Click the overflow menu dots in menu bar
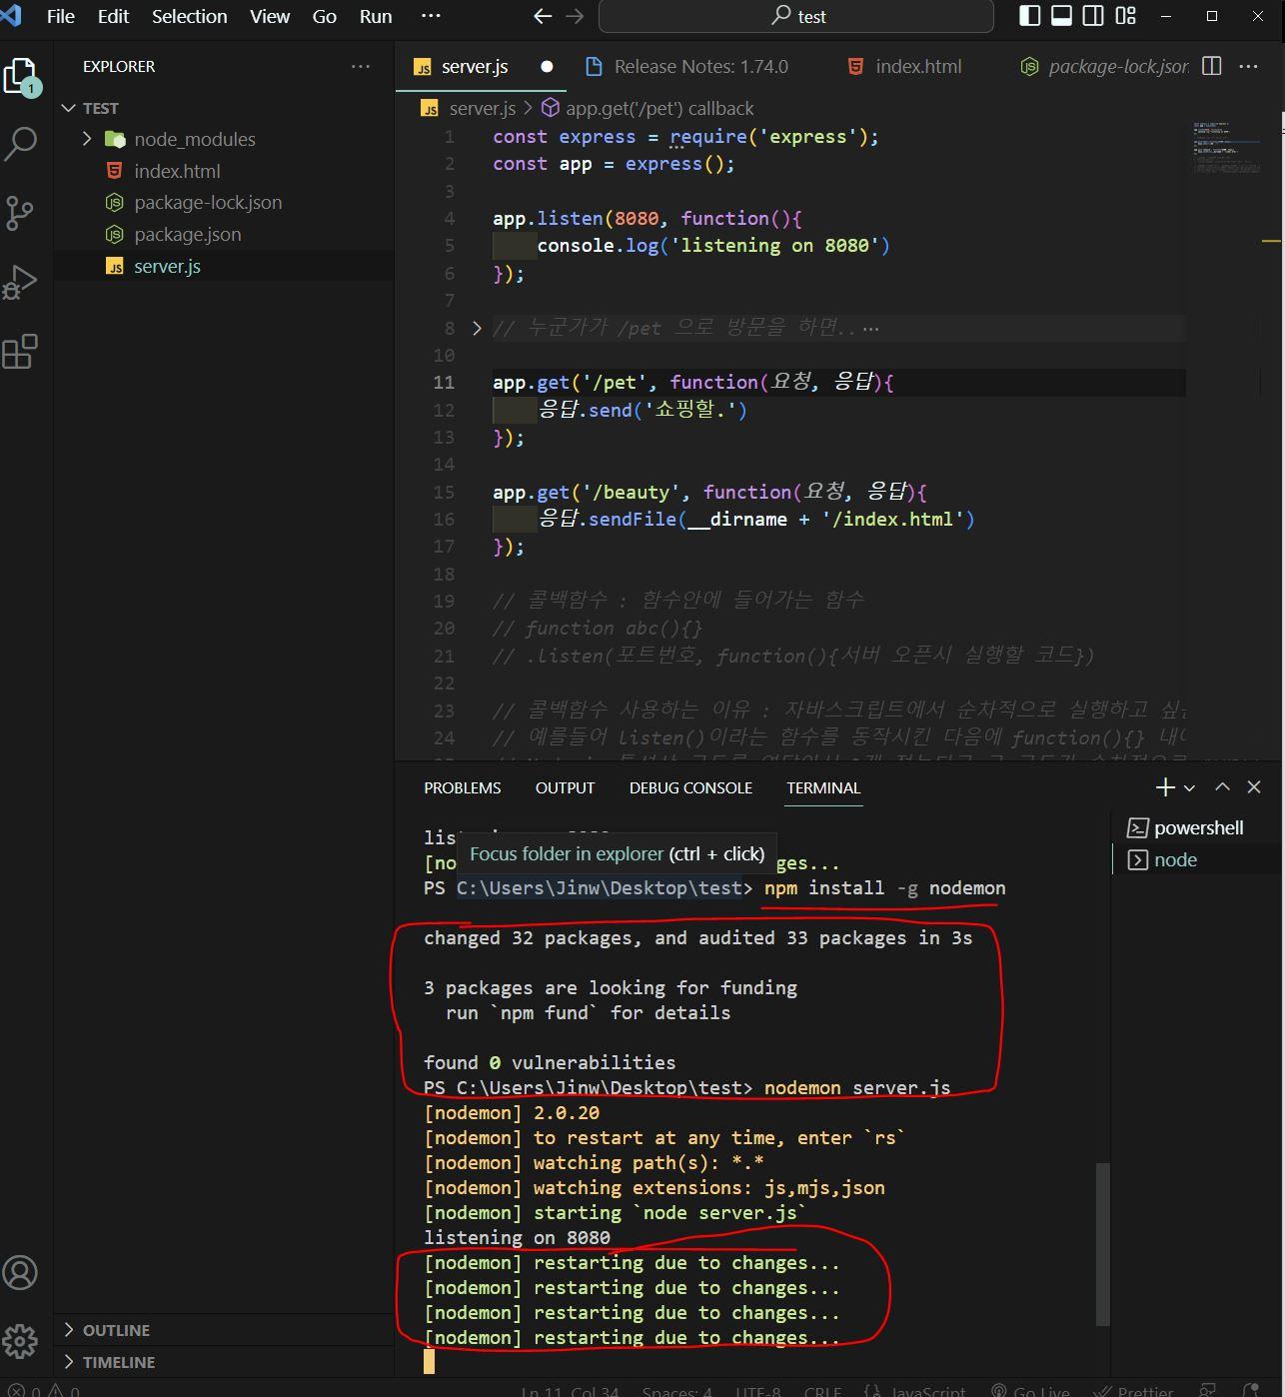The height and width of the screenshot is (1397, 1285). click(431, 16)
